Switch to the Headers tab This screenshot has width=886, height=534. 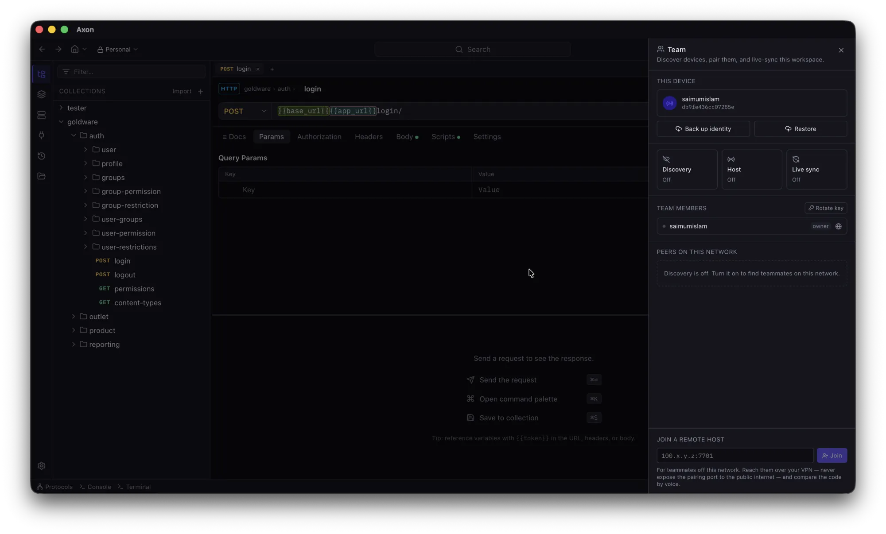click(x=369, y=137)
